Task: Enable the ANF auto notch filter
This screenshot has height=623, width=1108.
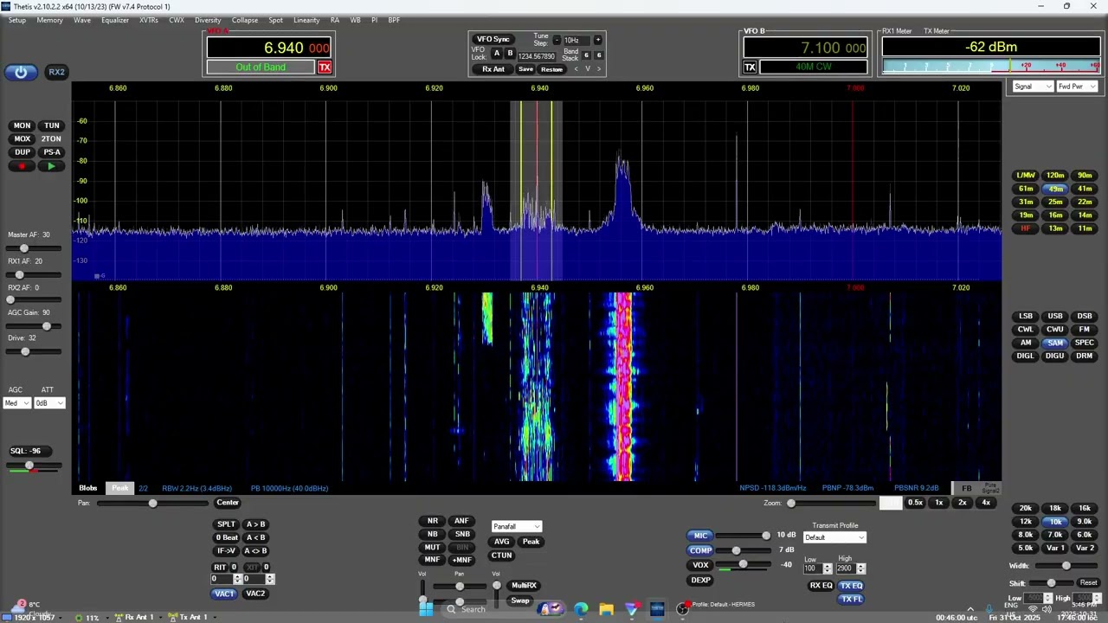Action: 462,521
